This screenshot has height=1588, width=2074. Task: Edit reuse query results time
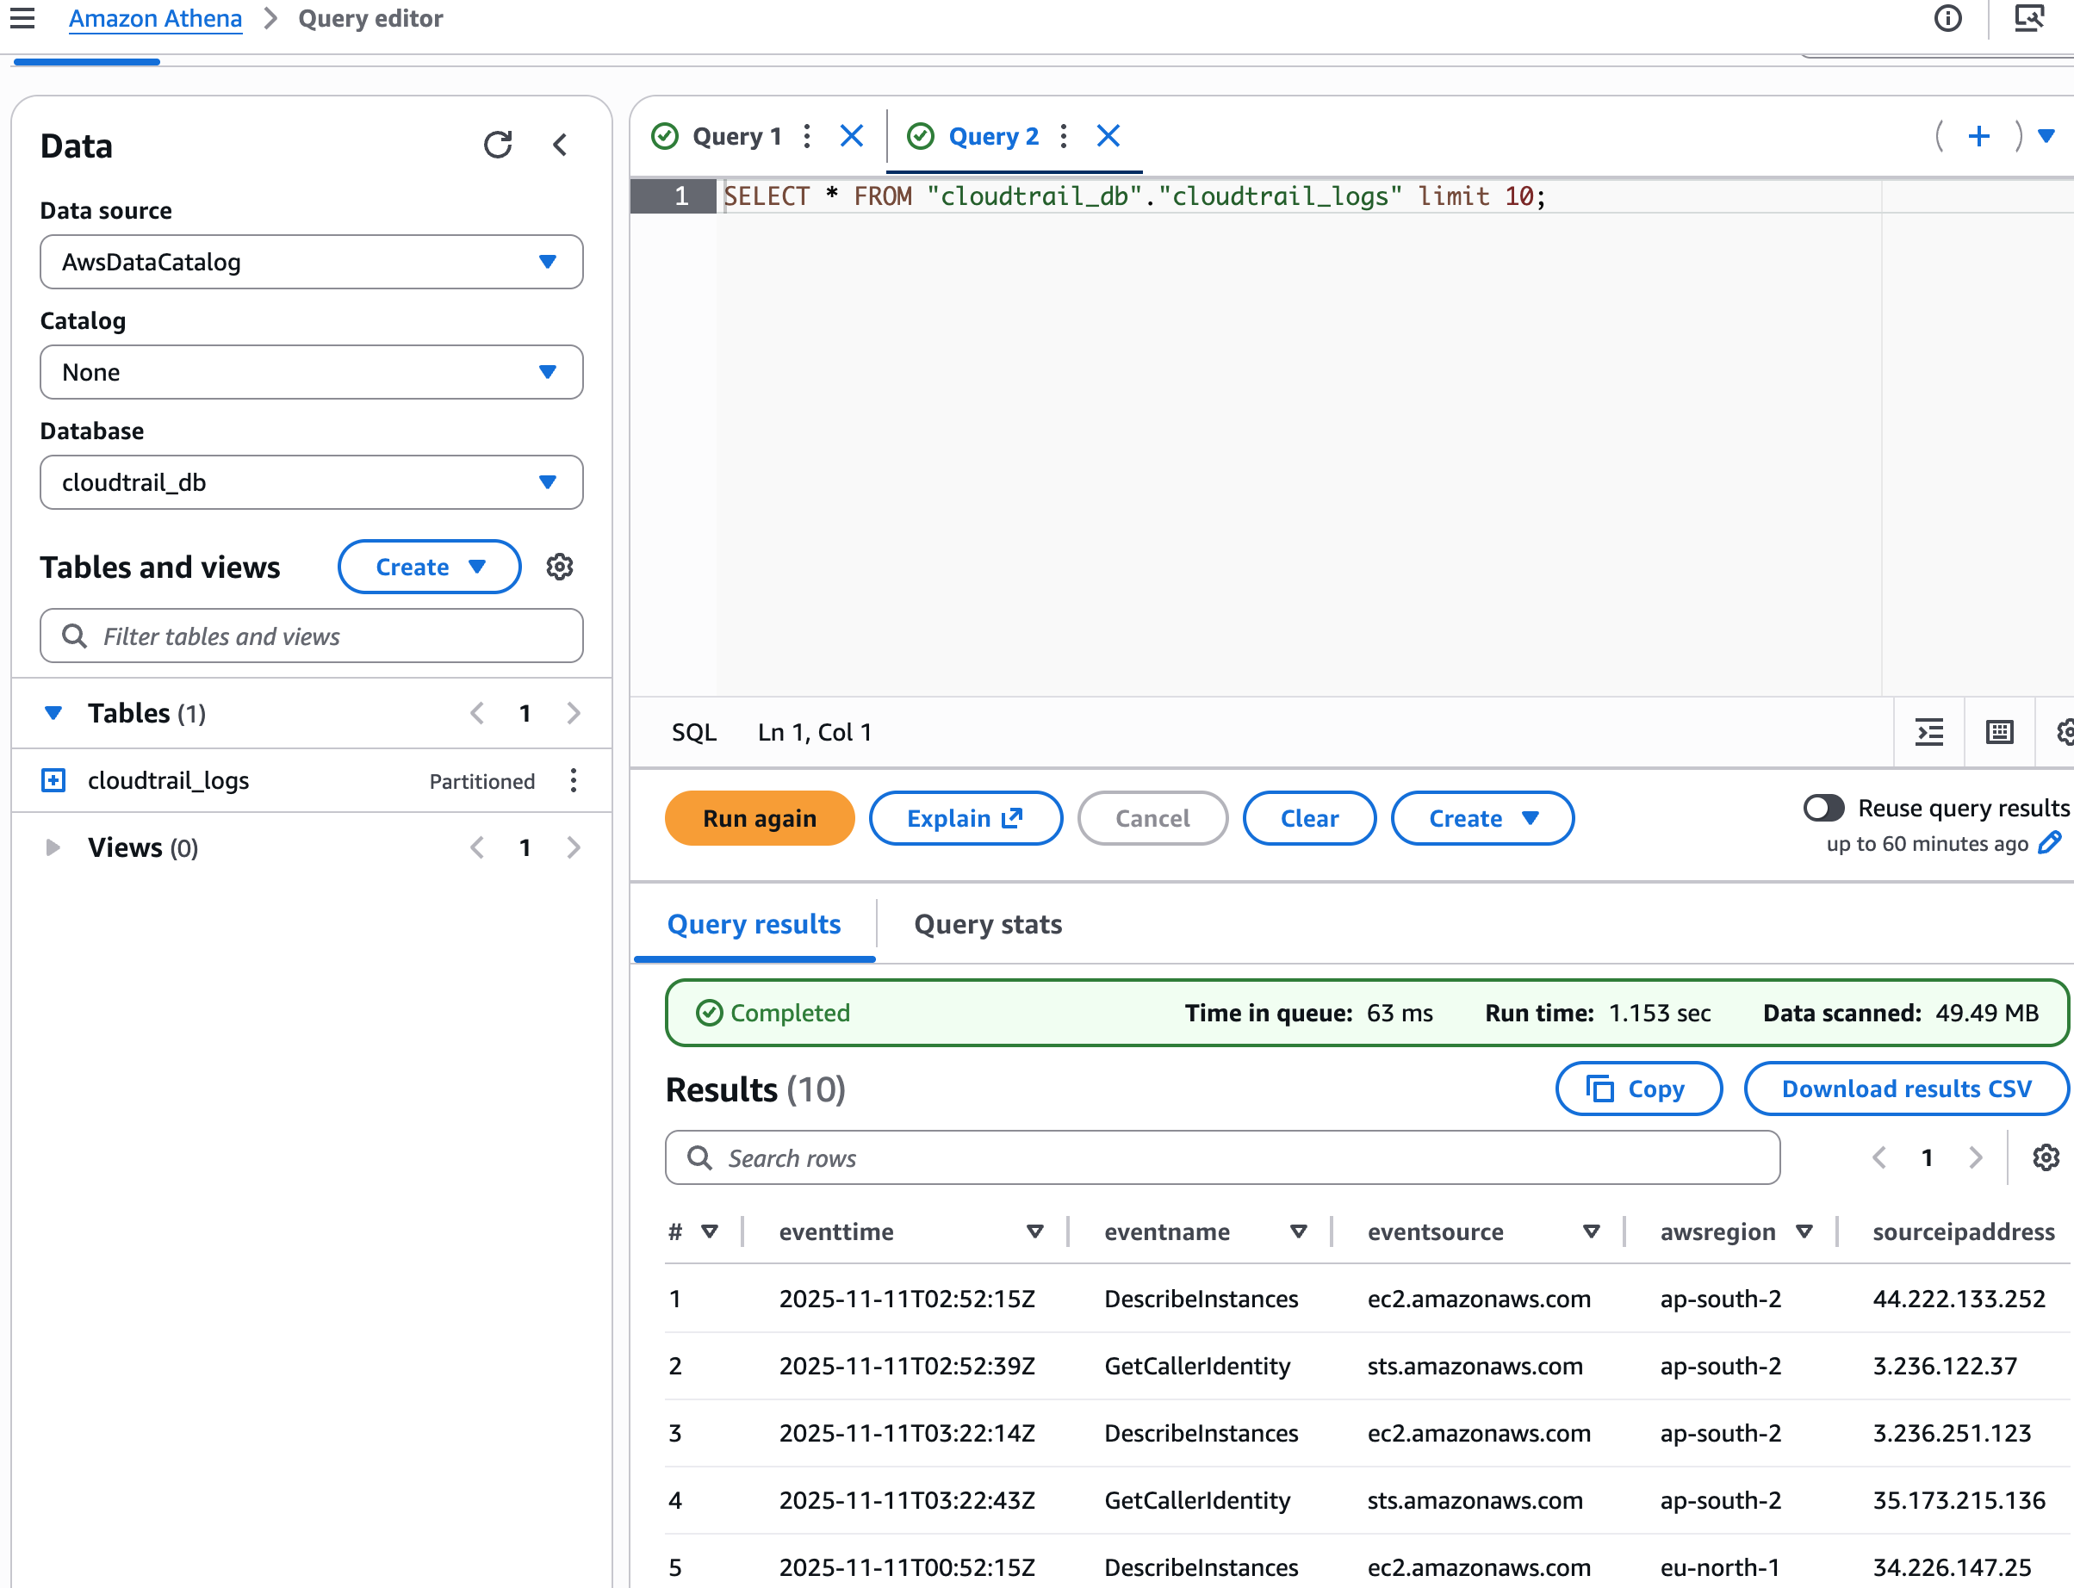coord(2051,843)
